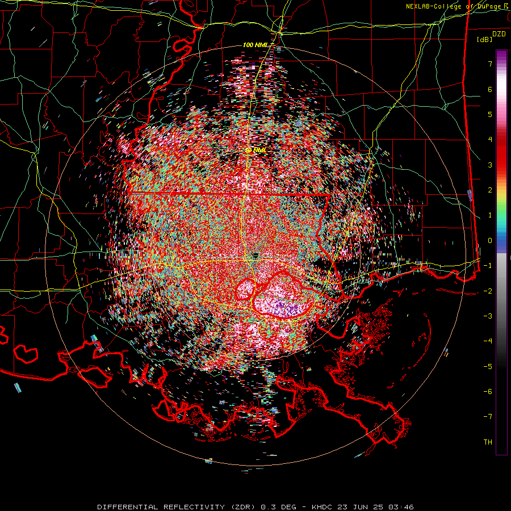Click the positive 3 scale label
The width and height of the screenshot is (511, 511).
coord(490,165)
